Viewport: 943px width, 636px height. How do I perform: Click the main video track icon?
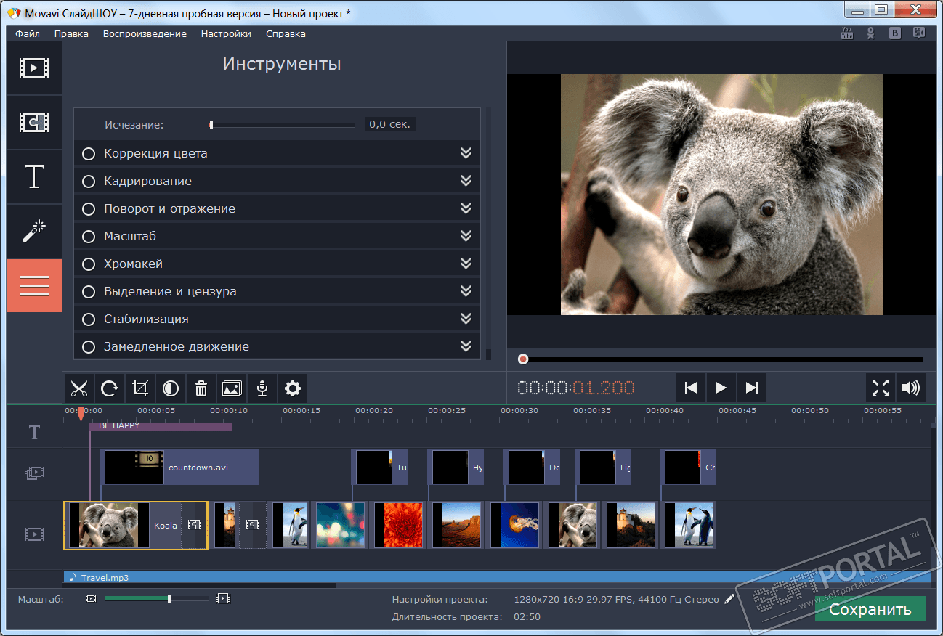[34, 534]
